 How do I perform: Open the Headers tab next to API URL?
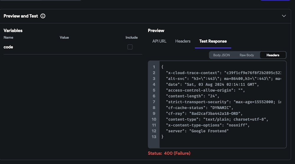(x=183, y=41)
